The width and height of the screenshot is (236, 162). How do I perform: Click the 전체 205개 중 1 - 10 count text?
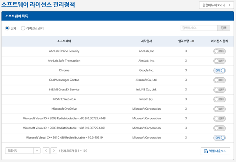point(73,151)
